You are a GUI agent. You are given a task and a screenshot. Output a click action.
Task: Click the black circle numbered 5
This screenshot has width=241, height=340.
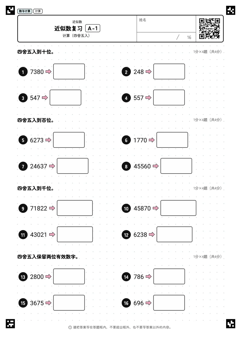tap(23, 140)
